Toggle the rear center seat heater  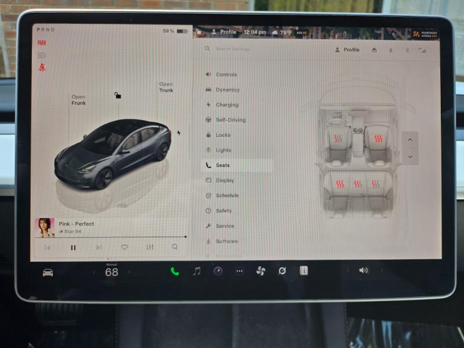coord(358,184)
